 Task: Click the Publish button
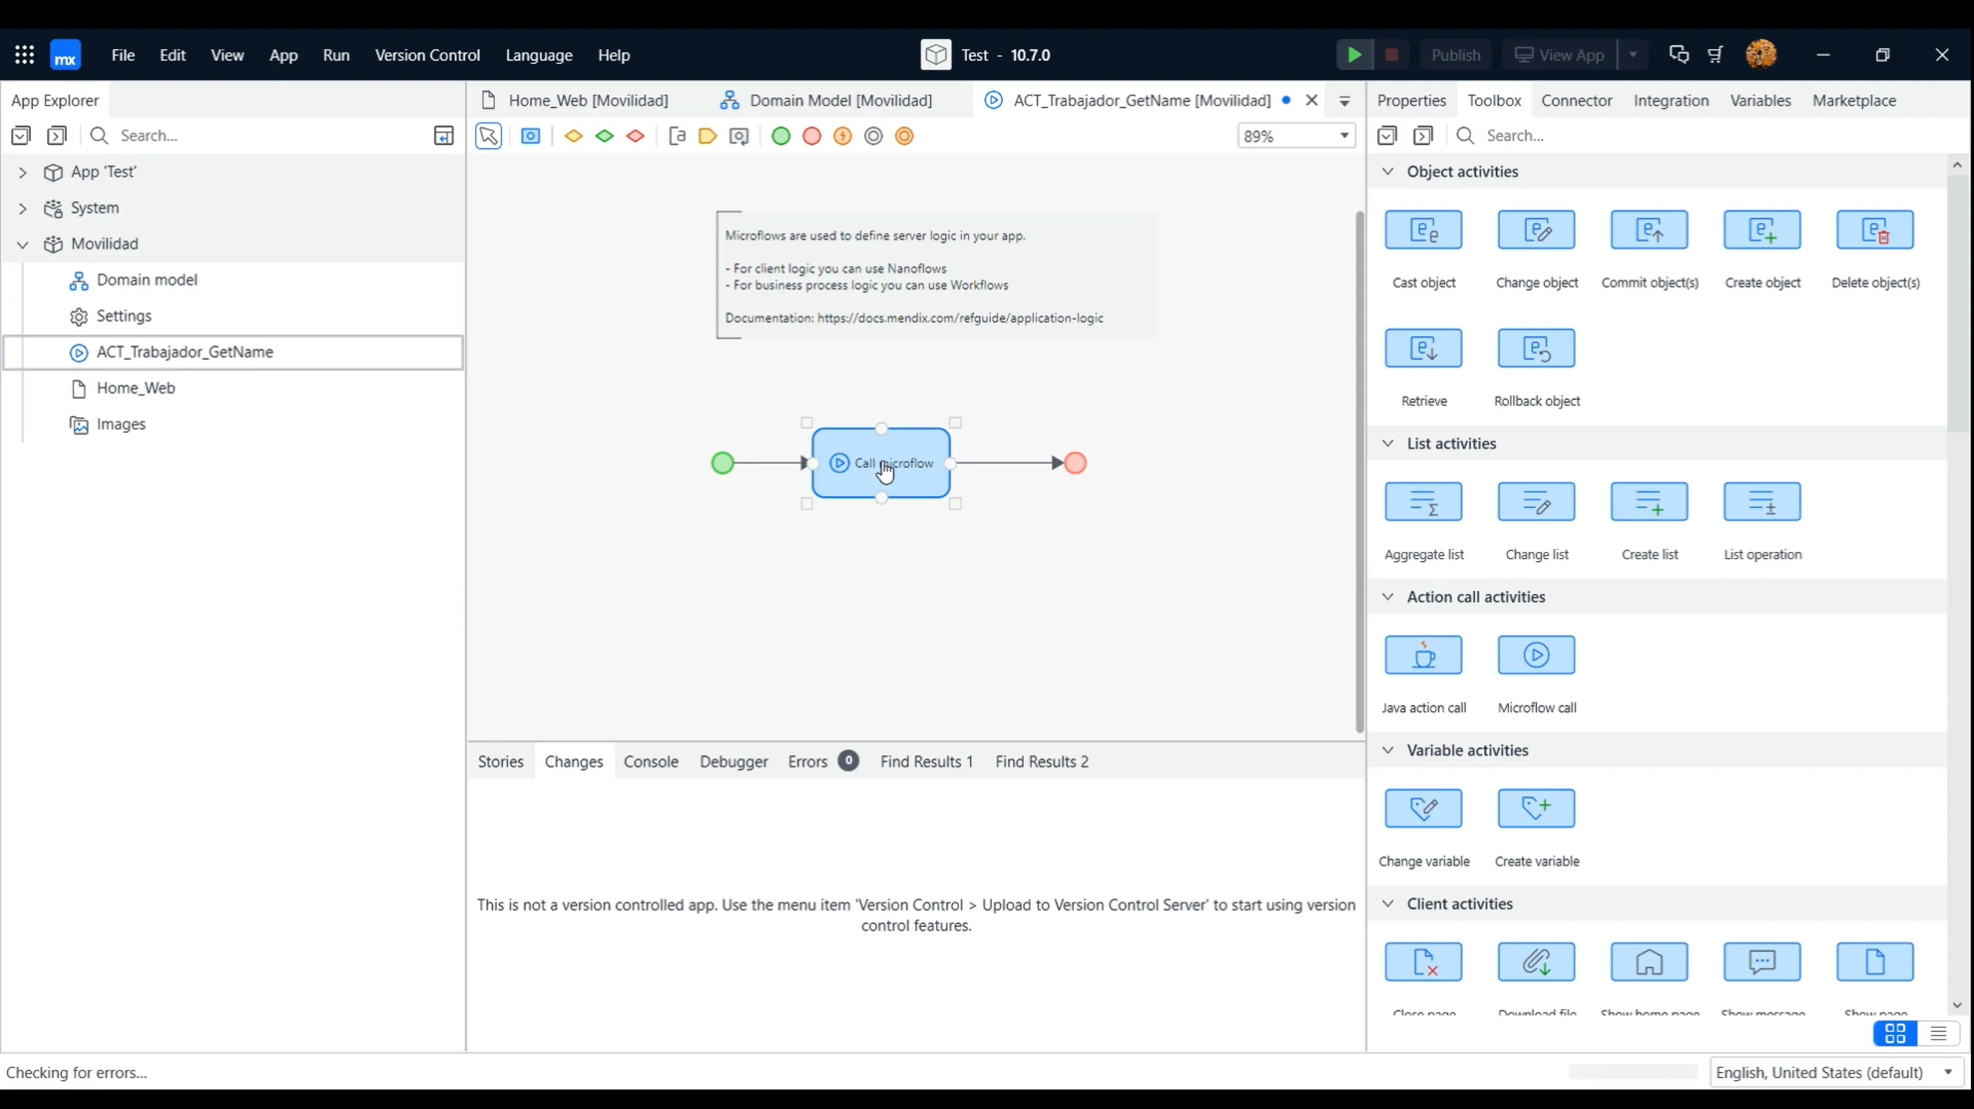pyautogui.click(x=1455, y=55)
